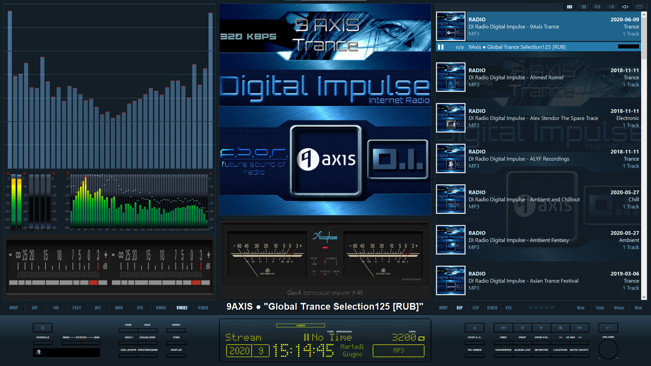Click the Accuphase logo on the VU meter

pyautogui.click(x=325, y=237)
